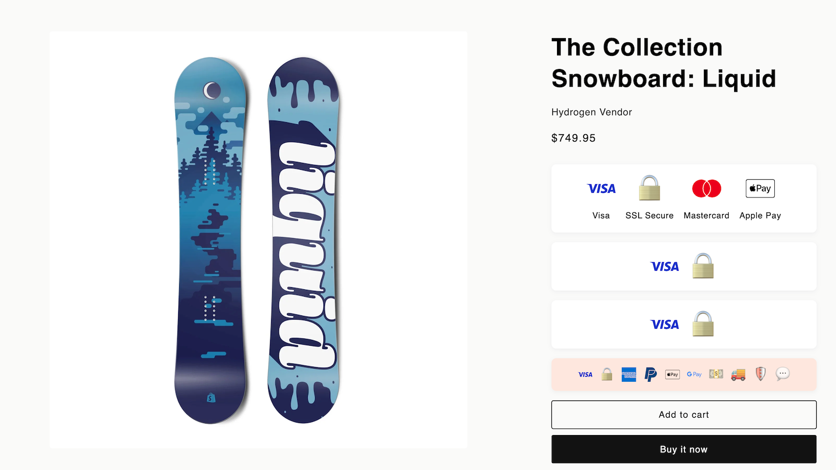The height and width of the screenshot is (470, 836).
Task: Open the chat speech bubble icon
Action: click(782, 373)
